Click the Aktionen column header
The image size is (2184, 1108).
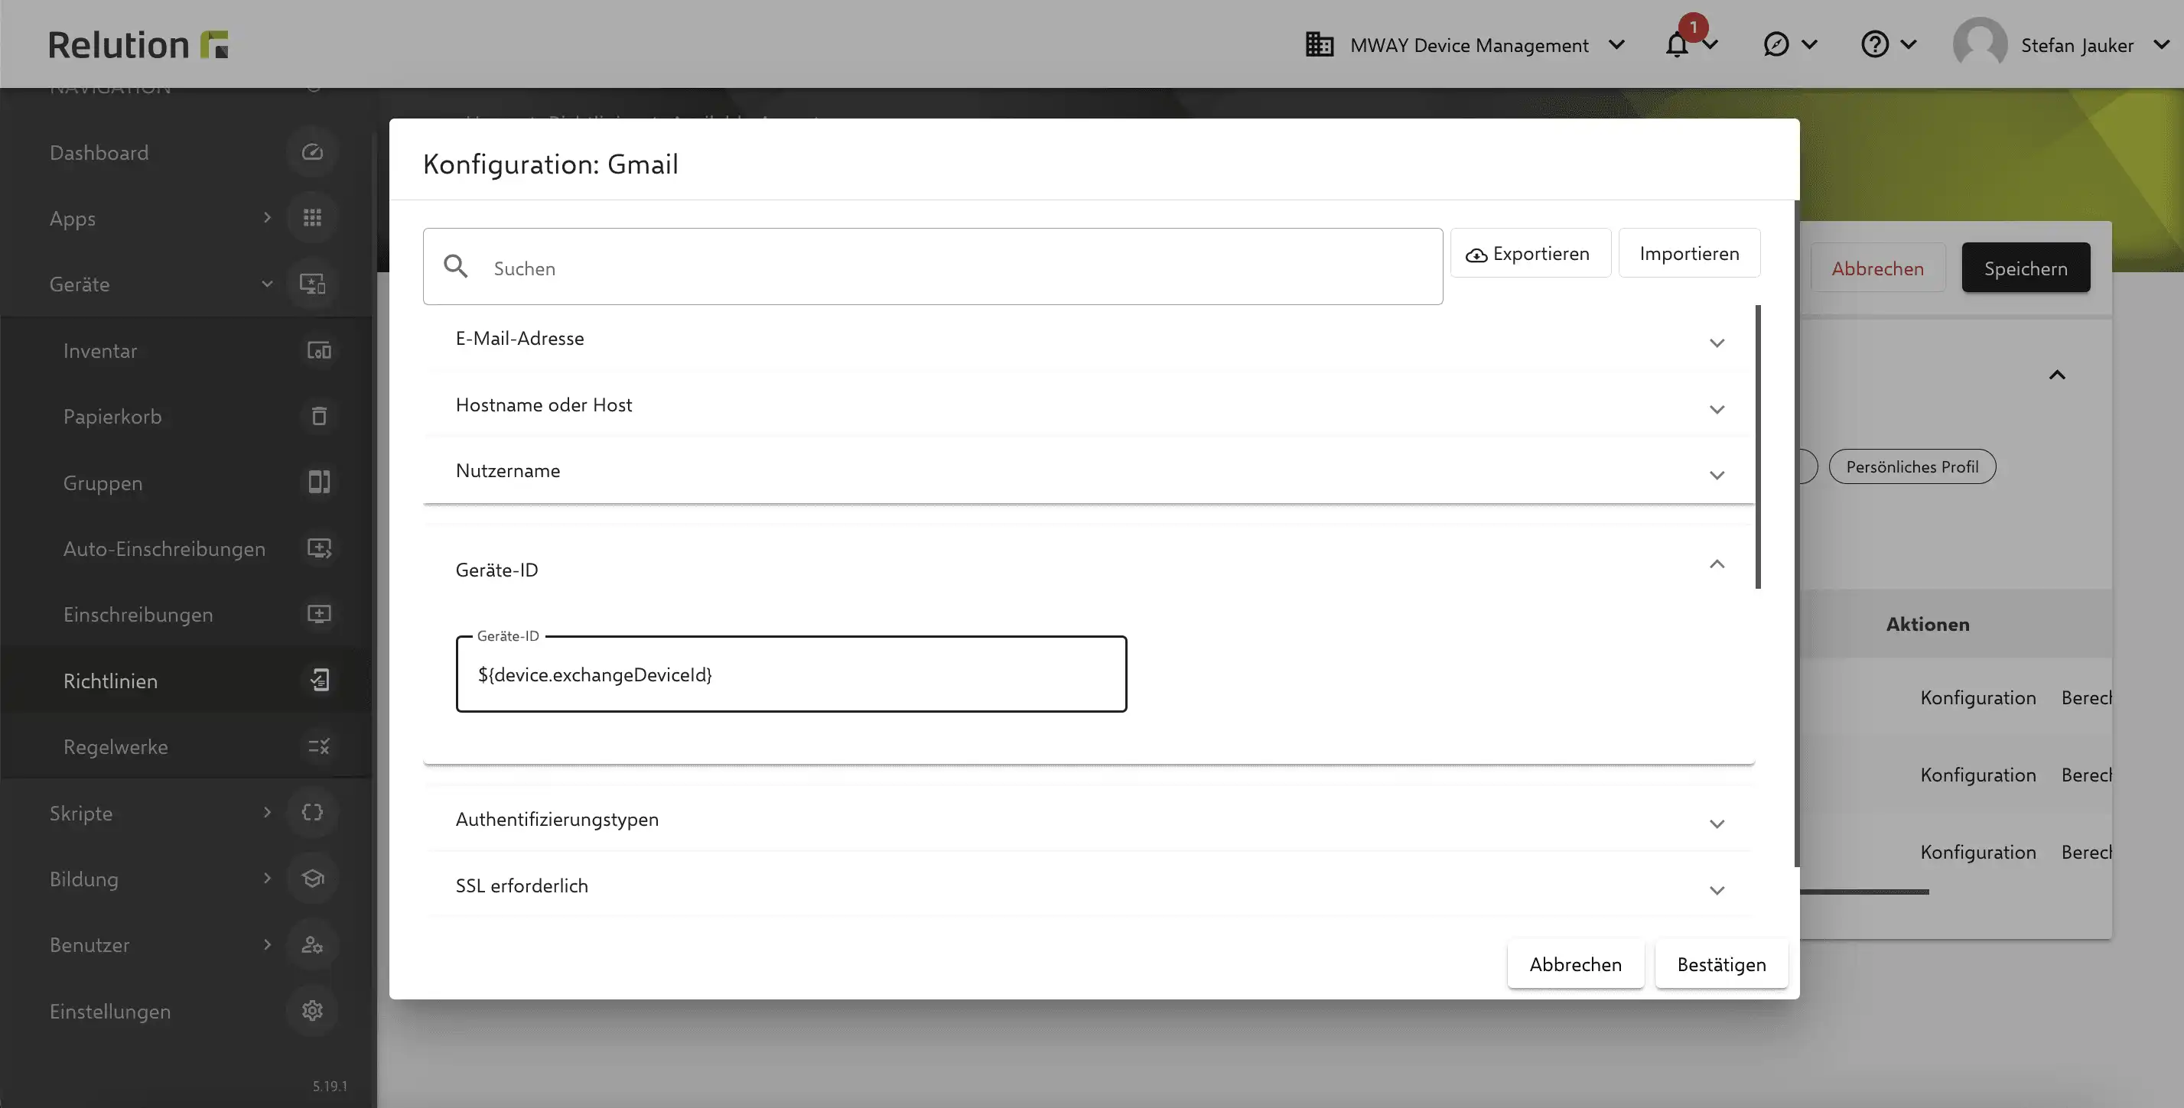(x=1927, y=624)
